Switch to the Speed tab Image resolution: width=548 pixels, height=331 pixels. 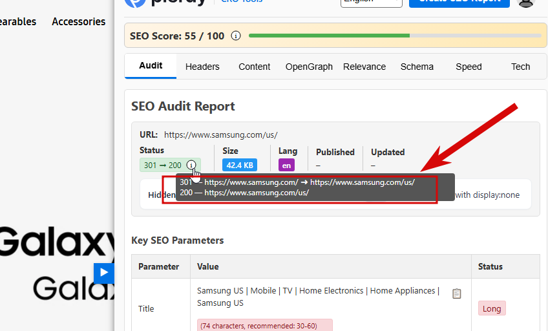469,67
